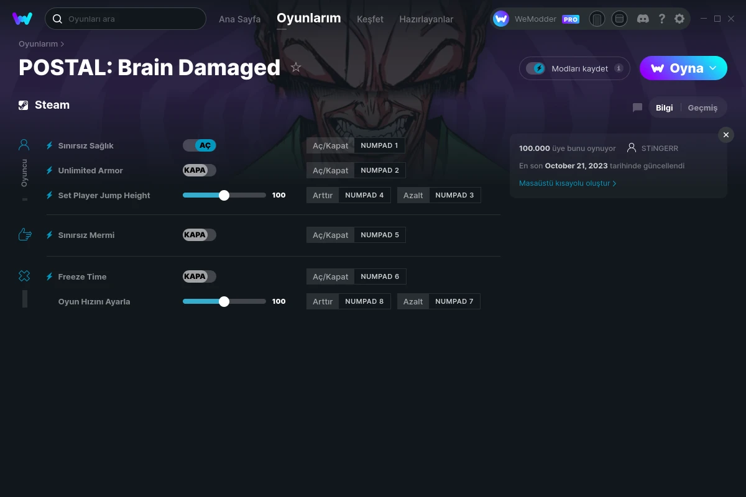Open the settings gear icon

tap(679, 19)
